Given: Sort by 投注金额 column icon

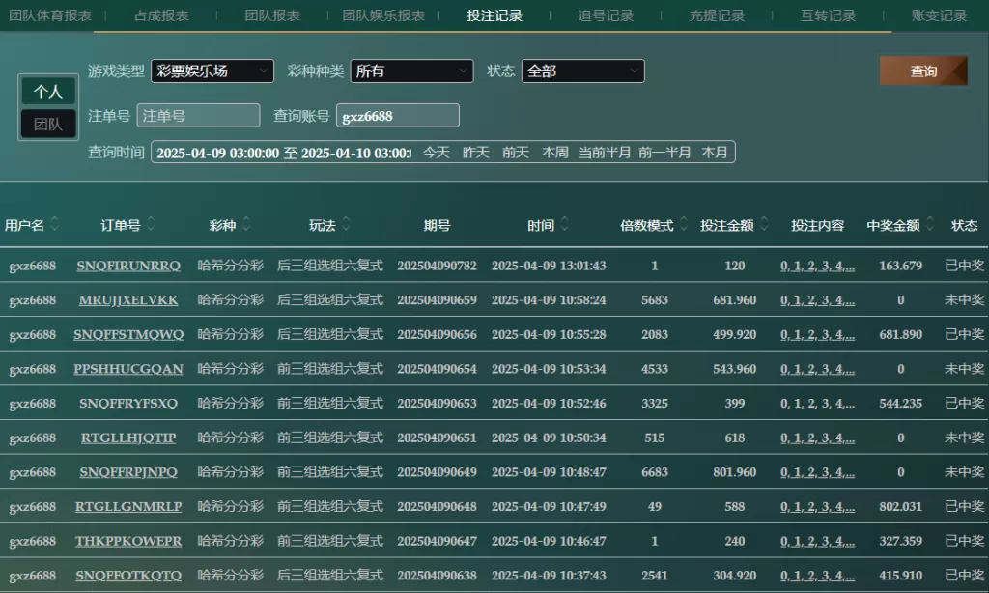Looking at the screenshot, I should click(x=764, y=225).
